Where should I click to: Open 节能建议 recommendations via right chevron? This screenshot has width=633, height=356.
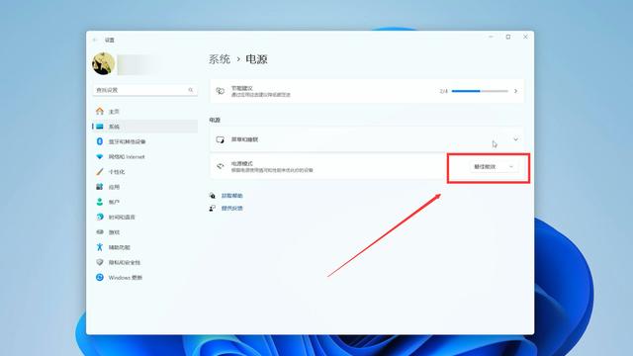point(515,91)
